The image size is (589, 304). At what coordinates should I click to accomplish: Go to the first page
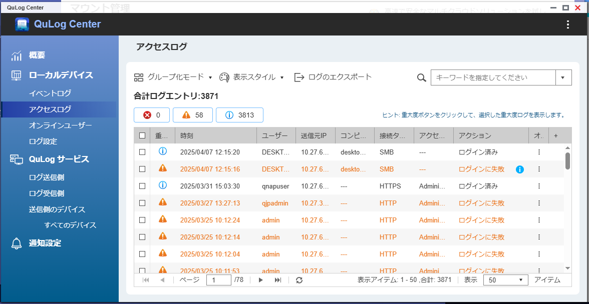point(146,280)
